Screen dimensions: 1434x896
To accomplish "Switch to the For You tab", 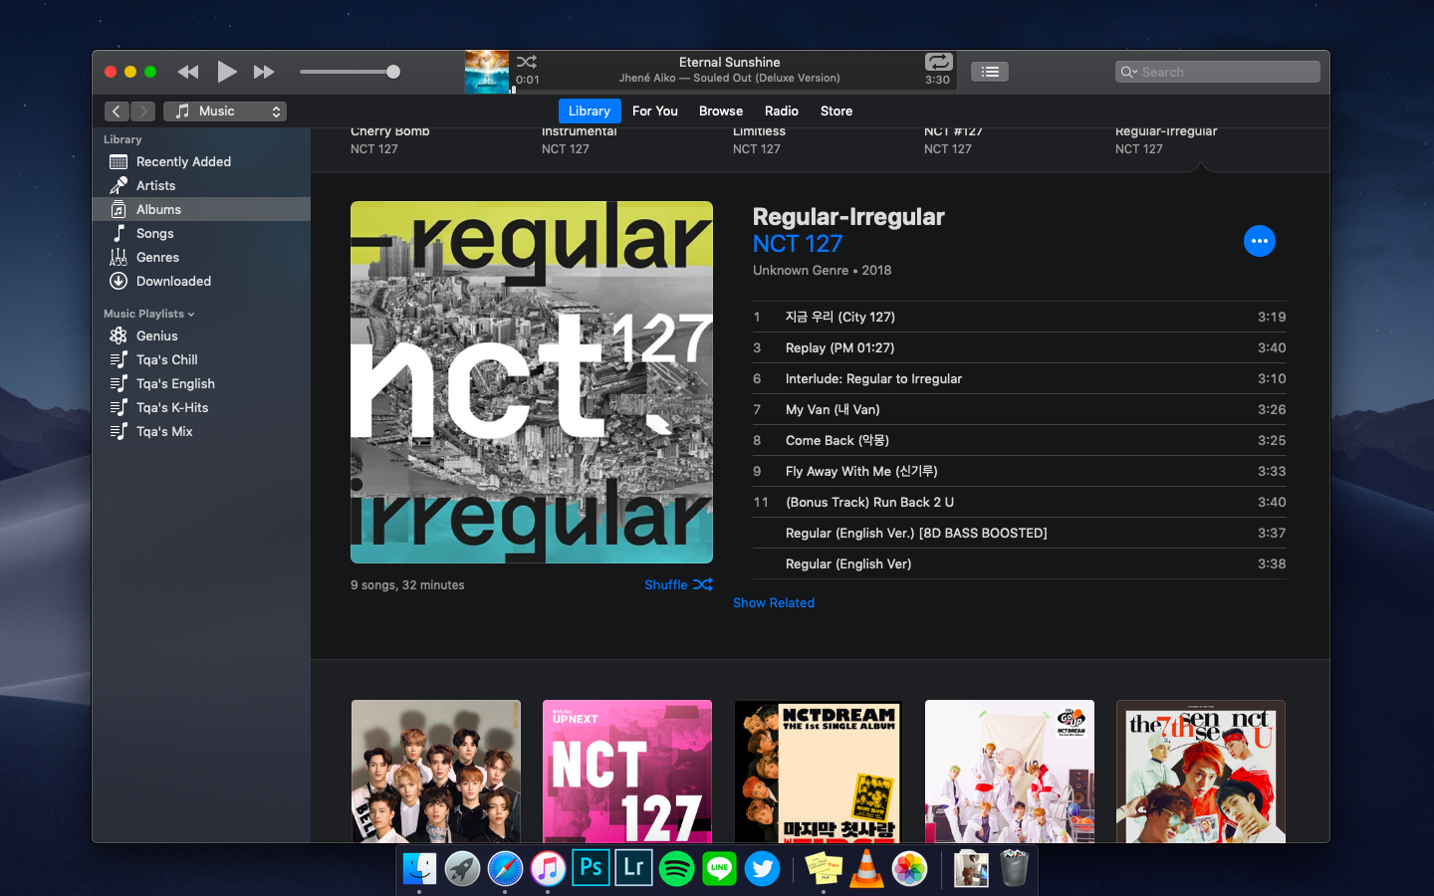I will [x=655, y=112].
